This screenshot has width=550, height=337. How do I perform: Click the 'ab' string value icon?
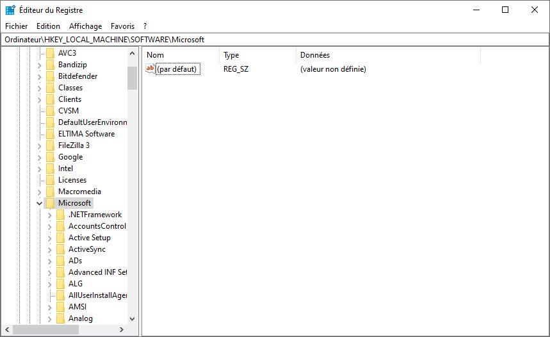tap(150, 69)
